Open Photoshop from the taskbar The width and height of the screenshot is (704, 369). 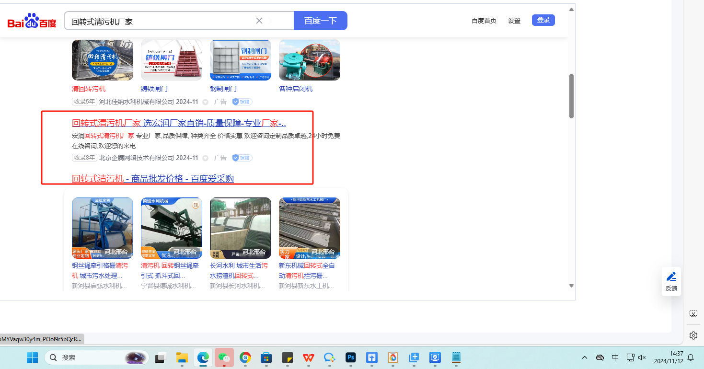[351, 357]
